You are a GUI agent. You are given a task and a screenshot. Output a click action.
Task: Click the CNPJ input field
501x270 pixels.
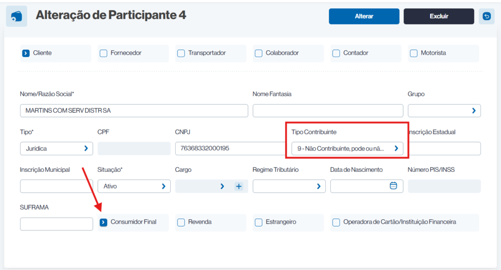(228, 148)
